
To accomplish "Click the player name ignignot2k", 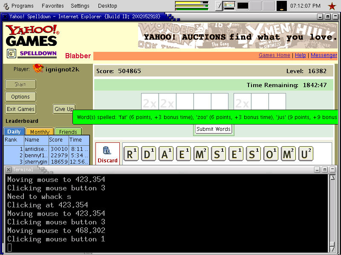I will point(62,69).
